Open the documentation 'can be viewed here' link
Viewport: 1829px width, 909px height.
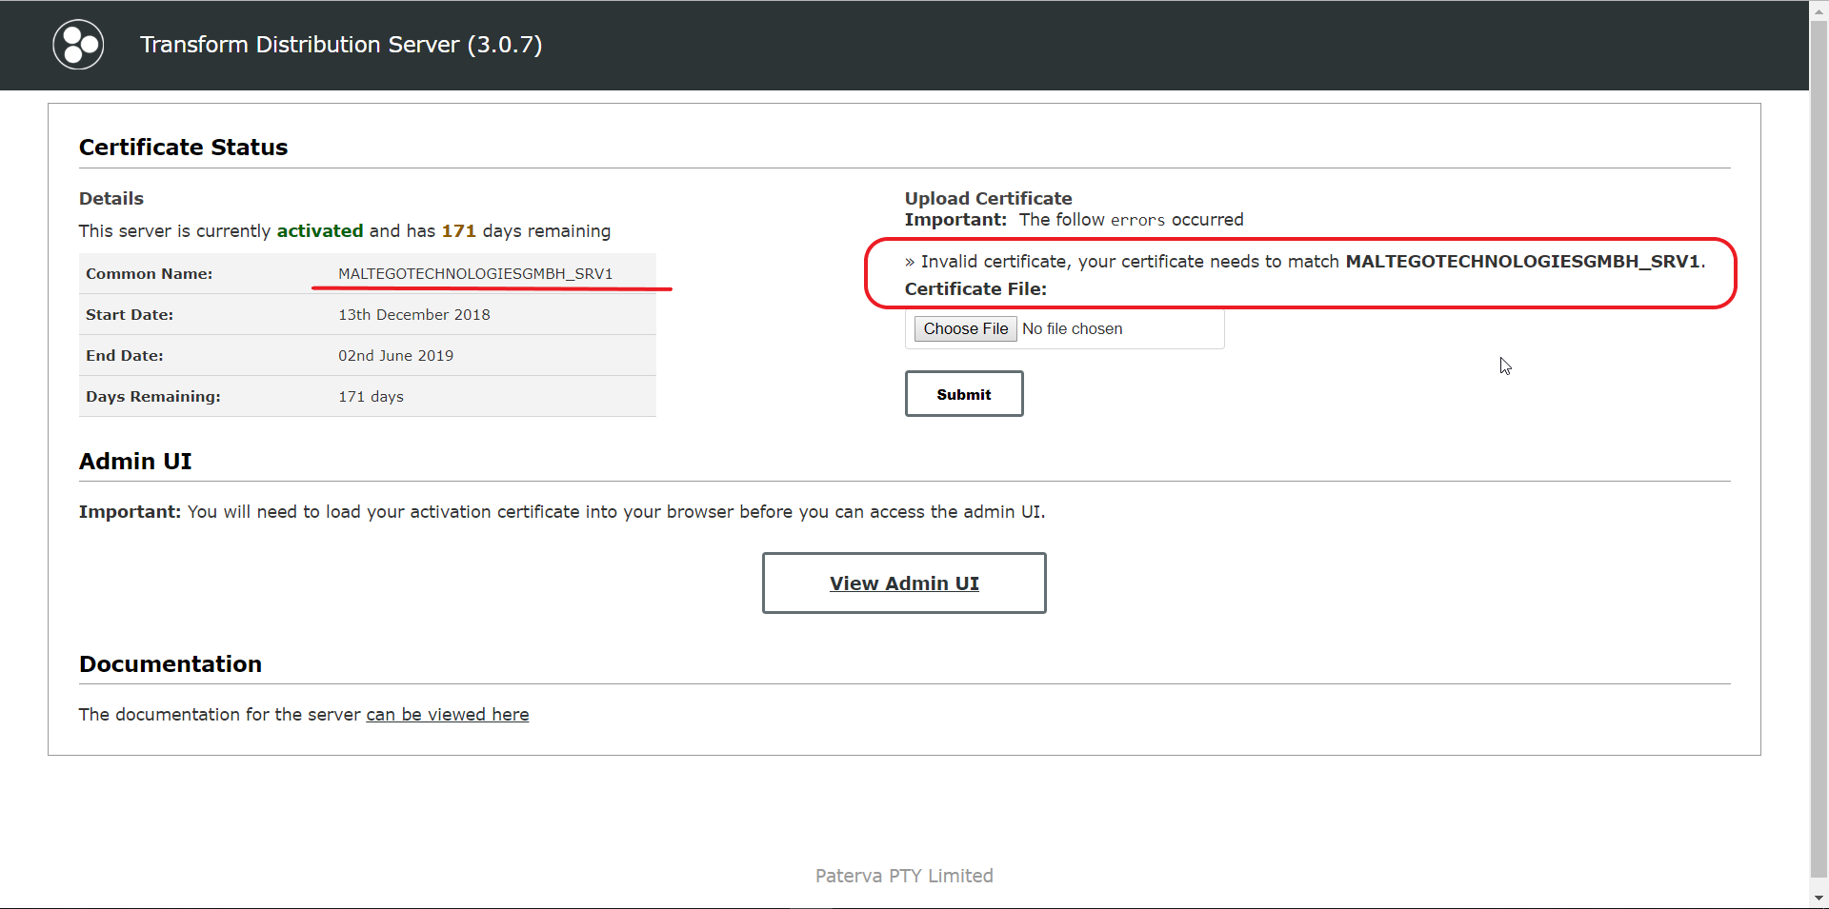448,715
